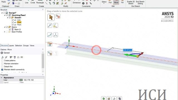The image size is (178, 100).
Task: Click the Options panel scroll down arrow
Action: (43, 71)
